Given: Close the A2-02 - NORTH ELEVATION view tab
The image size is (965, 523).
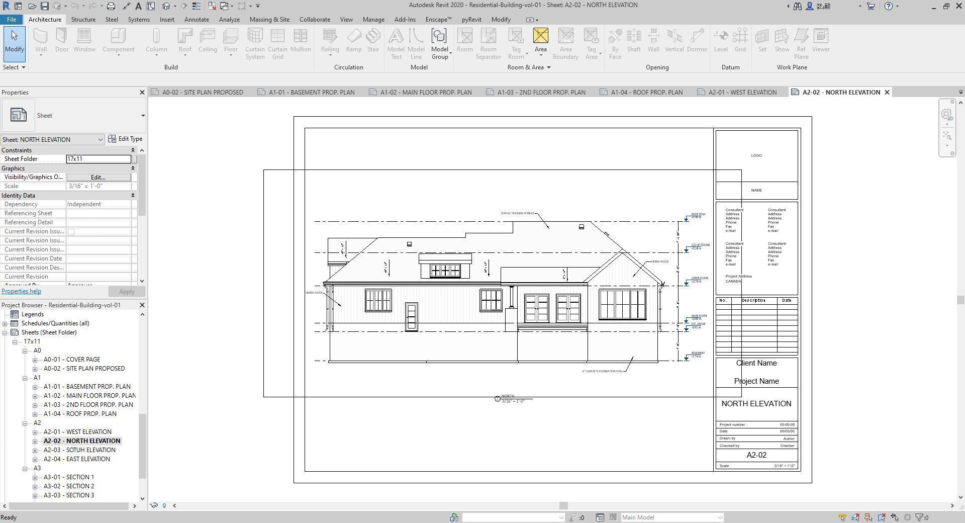Looking at the screenshot, I should click(x=887, y=93).
